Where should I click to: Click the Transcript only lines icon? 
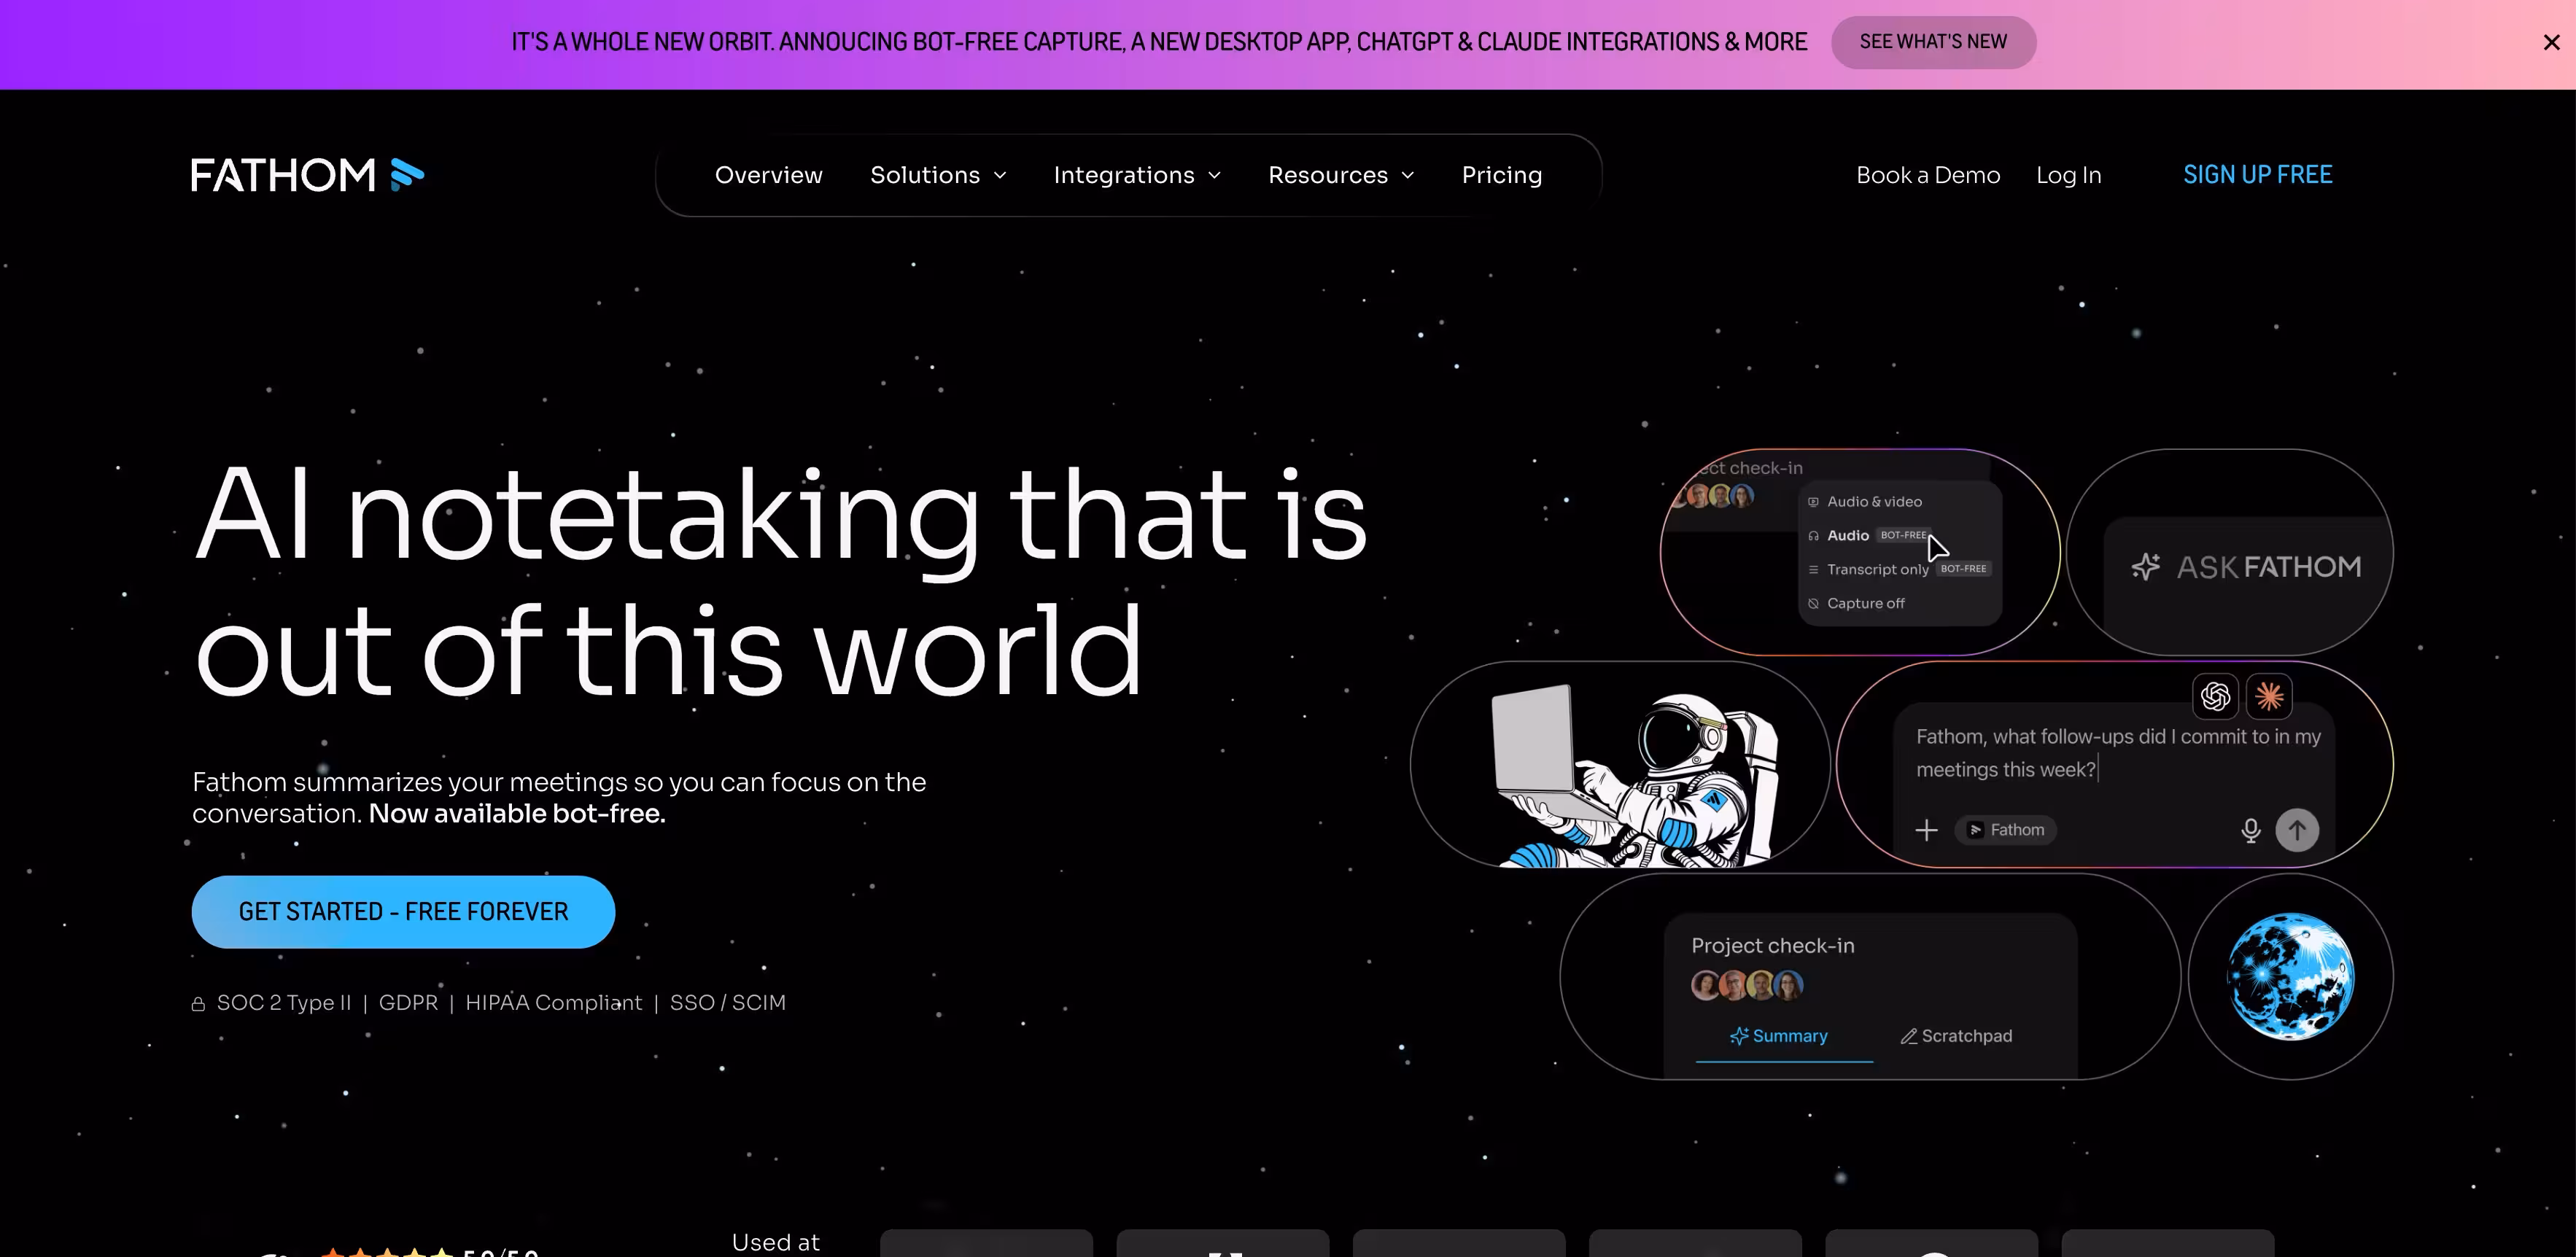click(x=1813, y=570)
